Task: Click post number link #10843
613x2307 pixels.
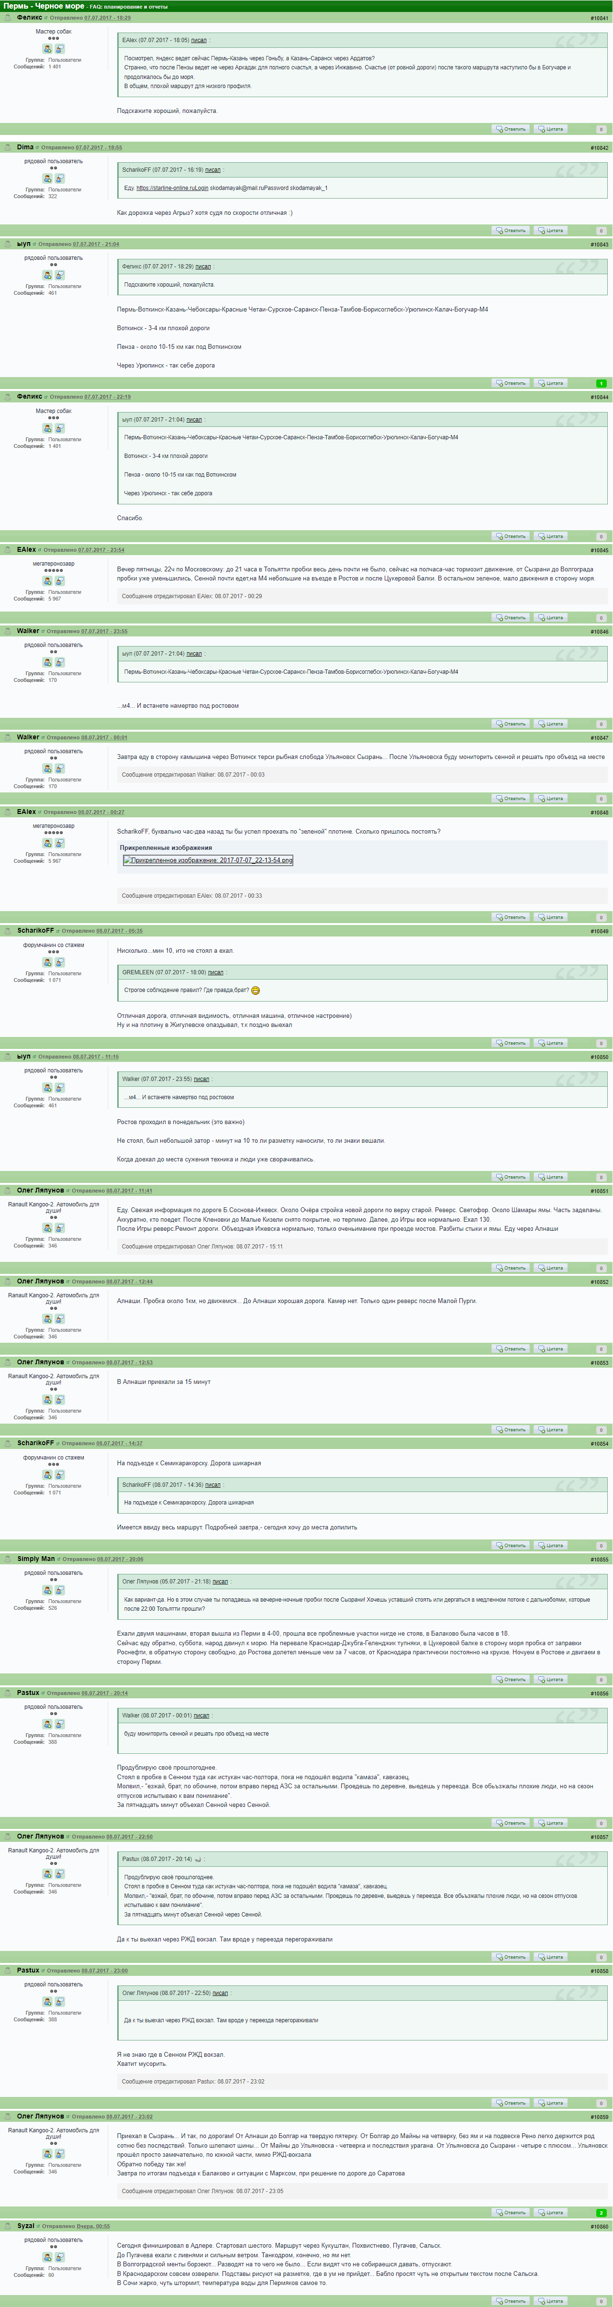Action: click(599, 245)
